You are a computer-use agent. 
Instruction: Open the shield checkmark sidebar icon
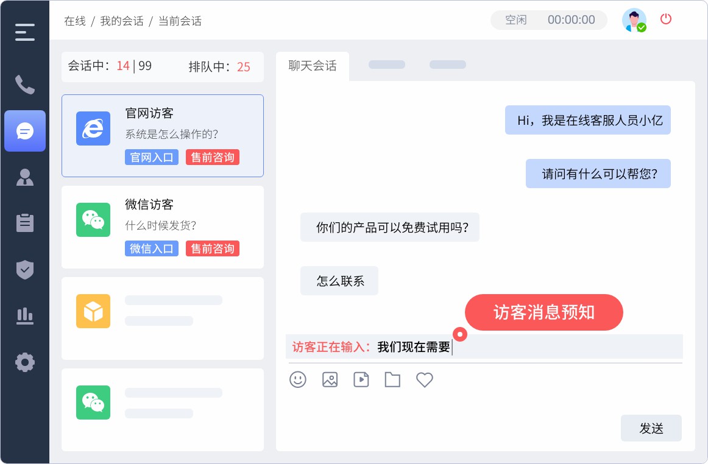pyautogui.click(x=25, y=269)
